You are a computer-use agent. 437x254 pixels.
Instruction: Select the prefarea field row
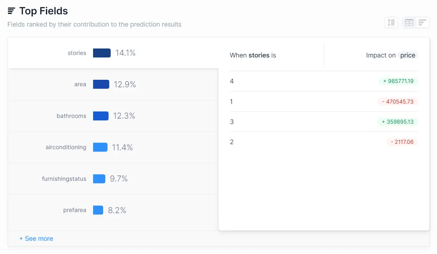108,210
